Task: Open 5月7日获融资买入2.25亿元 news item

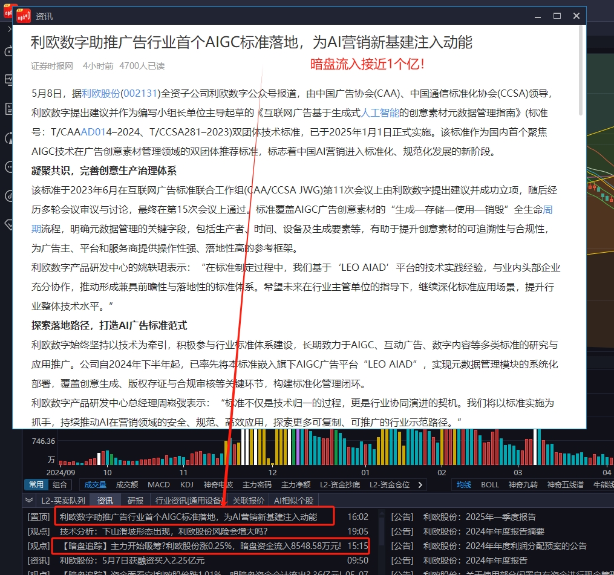Action: [132, 560]
